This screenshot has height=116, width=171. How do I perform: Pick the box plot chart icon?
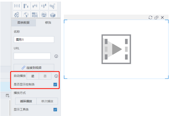click(x=35, y=6)
